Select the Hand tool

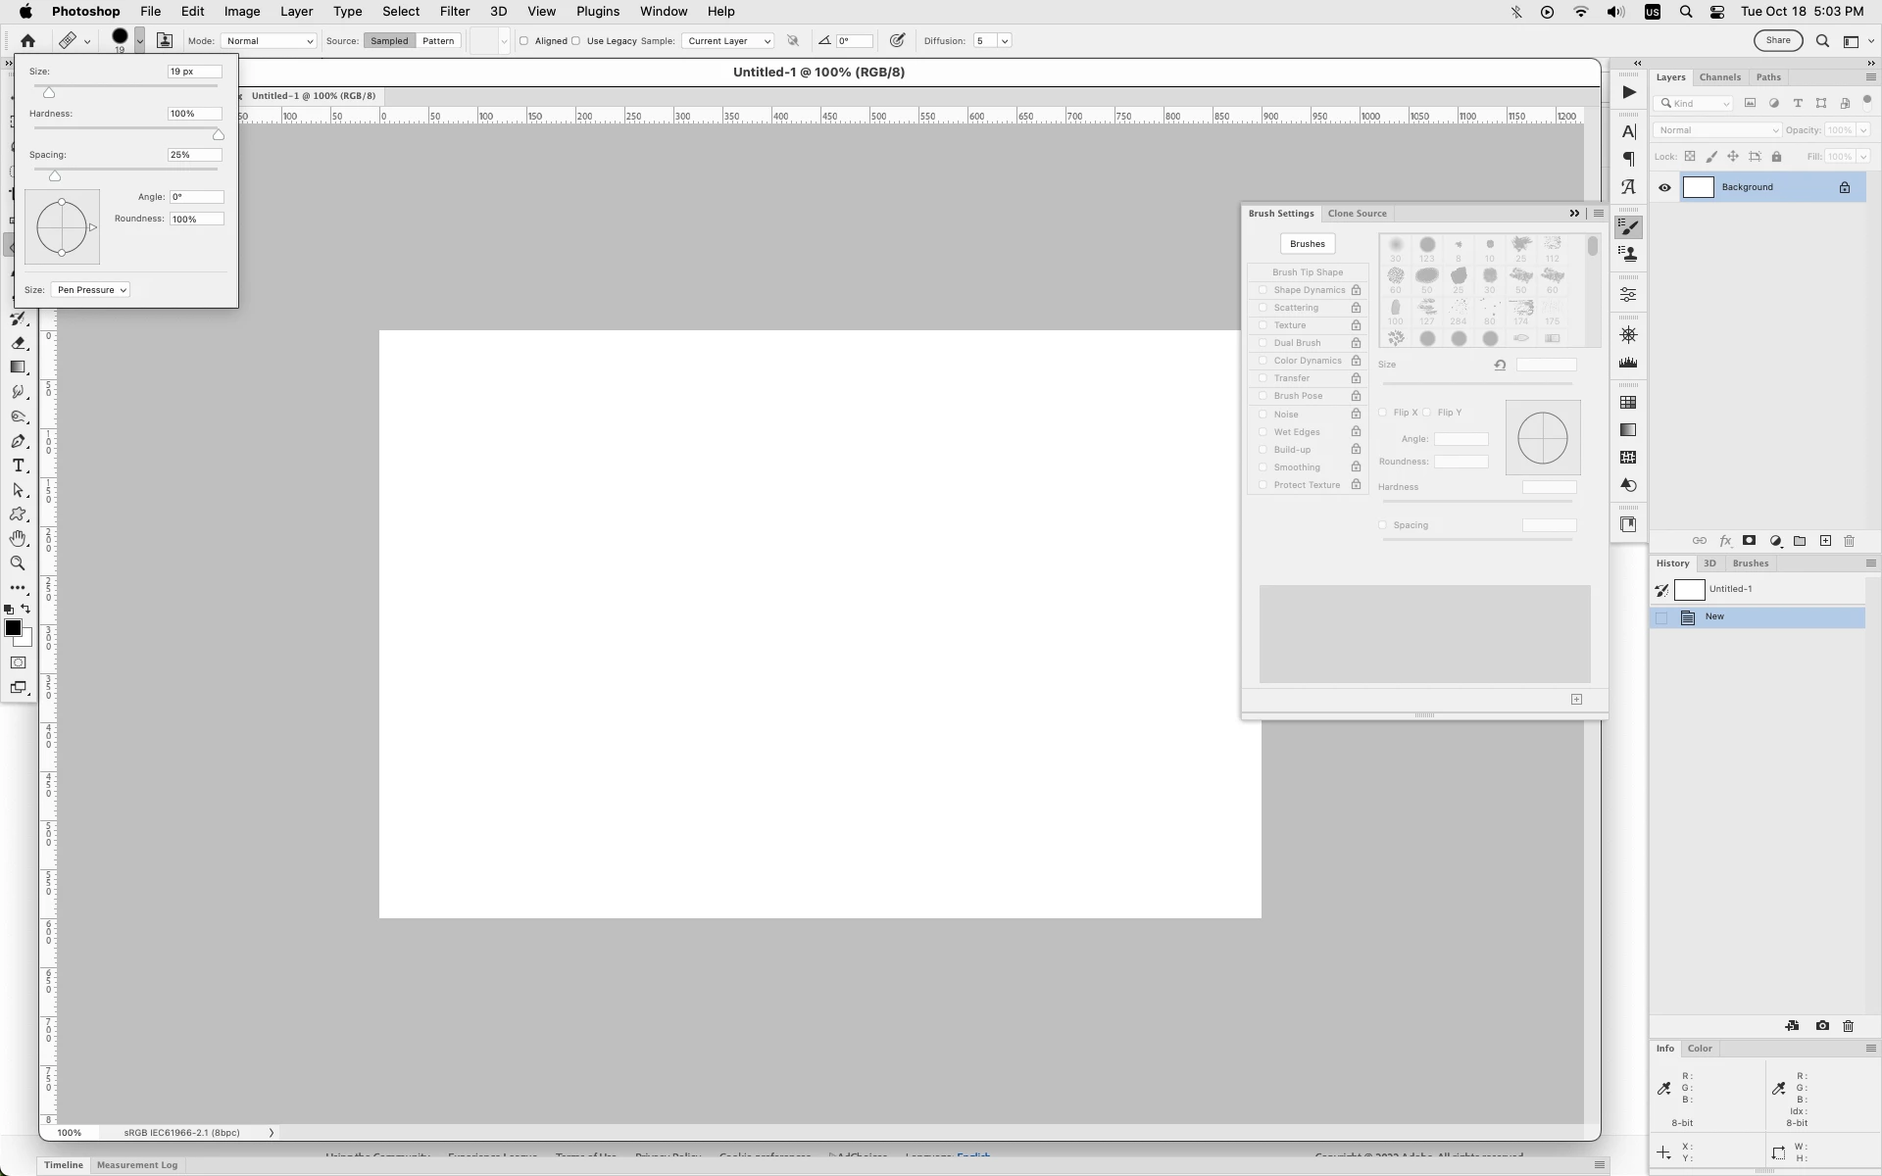click(19, 539)
